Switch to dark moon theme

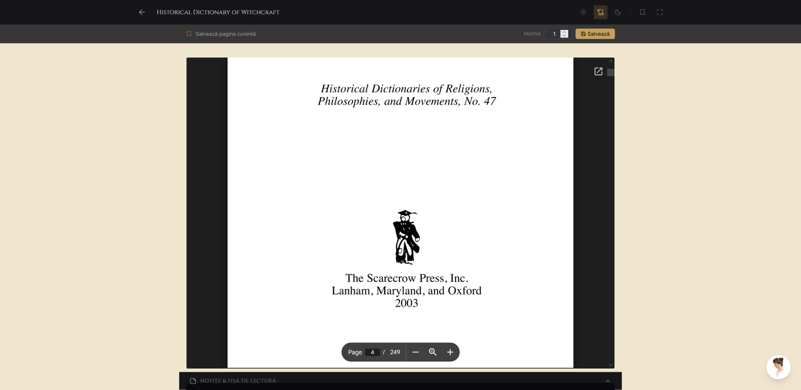[x=618, y=12]
